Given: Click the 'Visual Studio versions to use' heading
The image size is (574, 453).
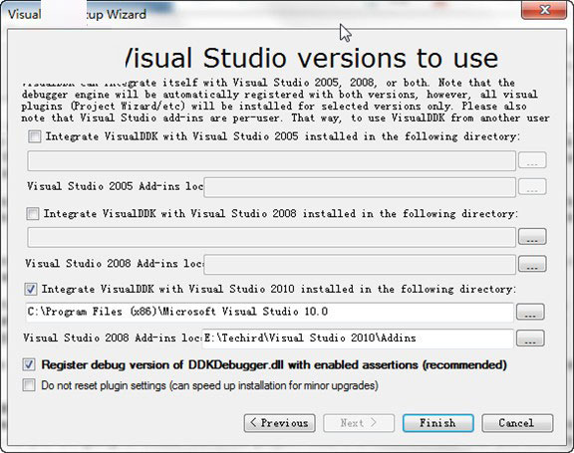Looking at the screenshot, I should click(x=312, y=58).
